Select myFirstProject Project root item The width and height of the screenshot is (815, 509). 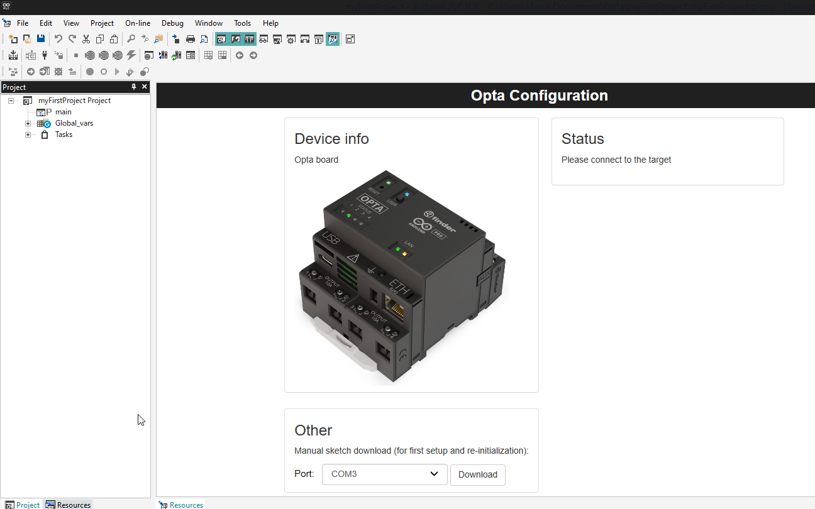click(x=74, y=101)
